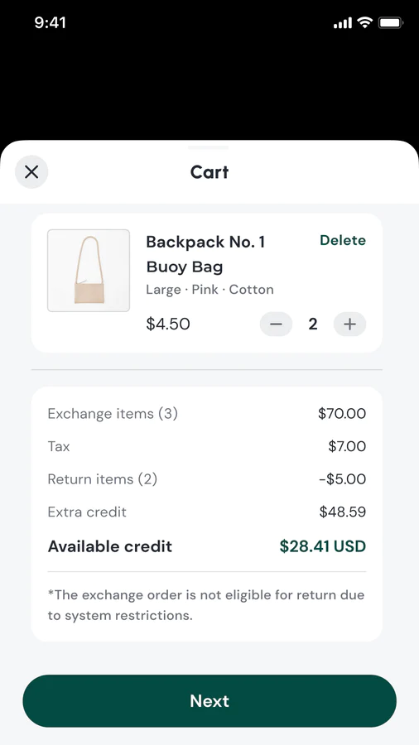
Task: Tap the Available credit amount $28.41 USD
Action: 323,546
